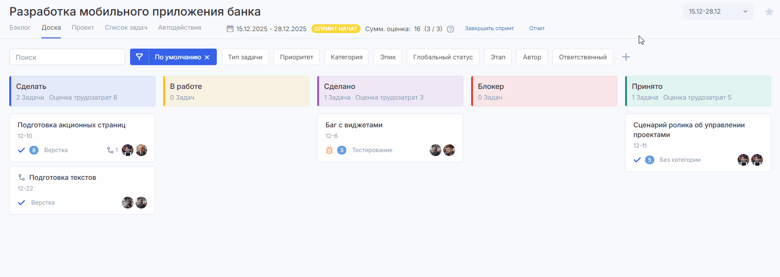Click the Поиск search field
Screen dimensions: 780x277
67,57
